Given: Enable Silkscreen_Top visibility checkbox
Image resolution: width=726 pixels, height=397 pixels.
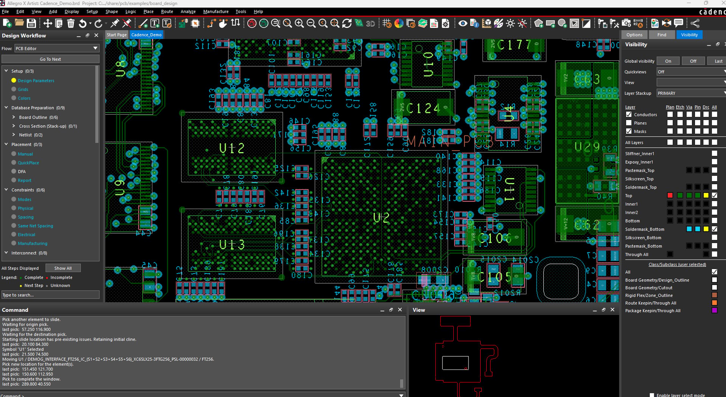Looking at the screenshot, I should tap(714, 178).
